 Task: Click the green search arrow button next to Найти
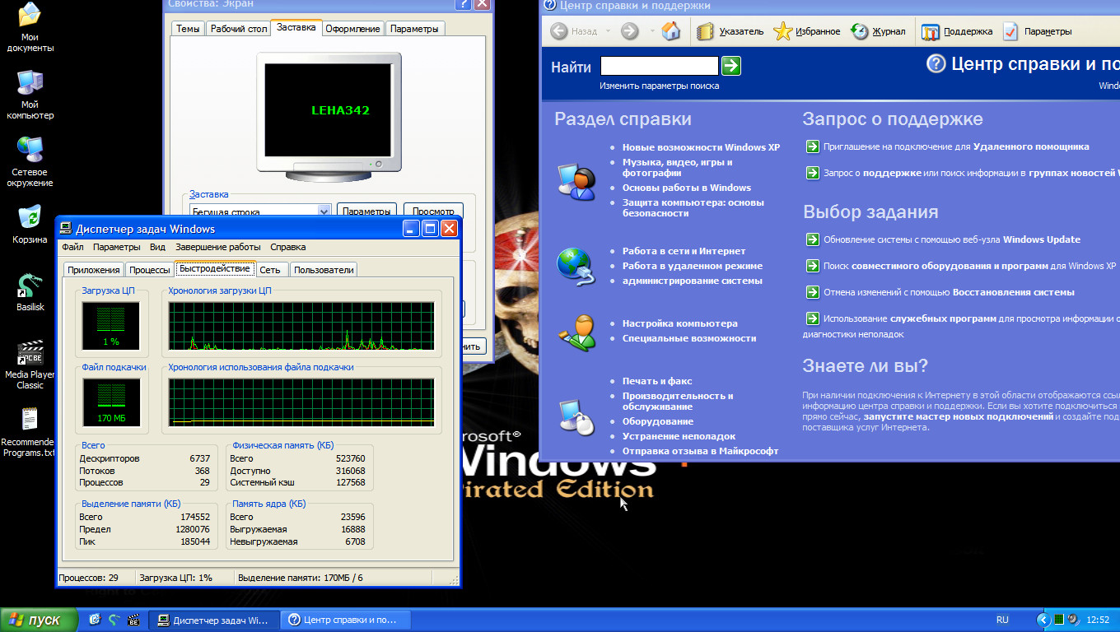[731, 66]
